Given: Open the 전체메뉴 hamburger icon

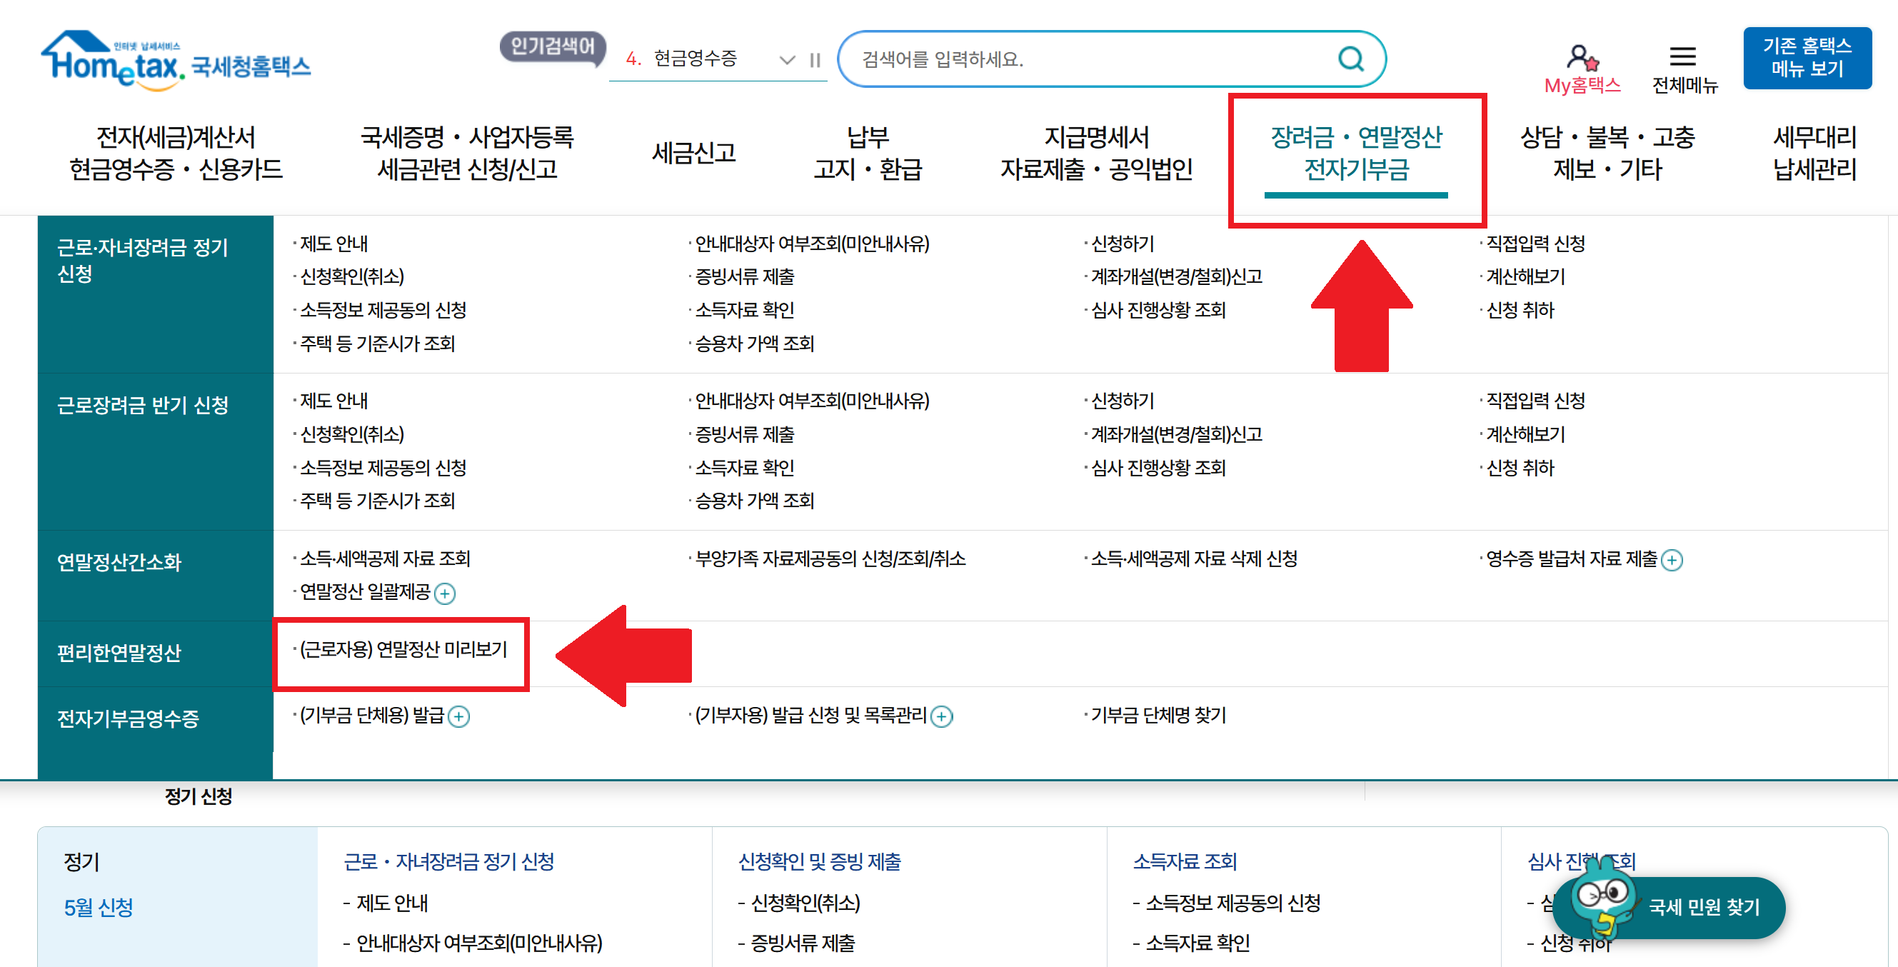Looking at the screenshot, I should [x=1683, y=56].
